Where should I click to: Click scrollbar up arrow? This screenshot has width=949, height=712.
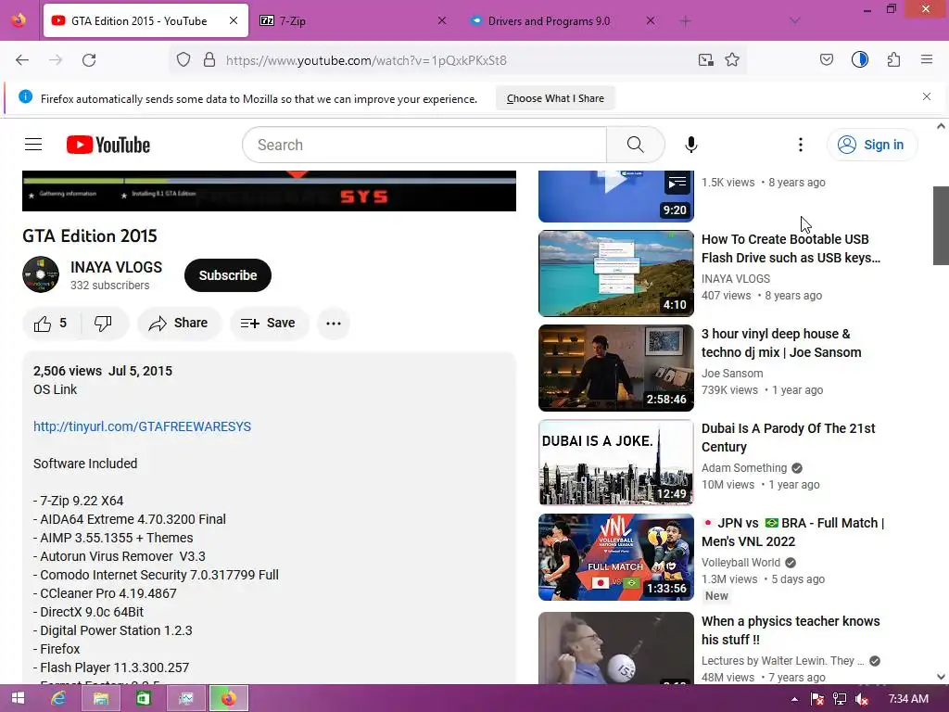[x=941, y=126]
